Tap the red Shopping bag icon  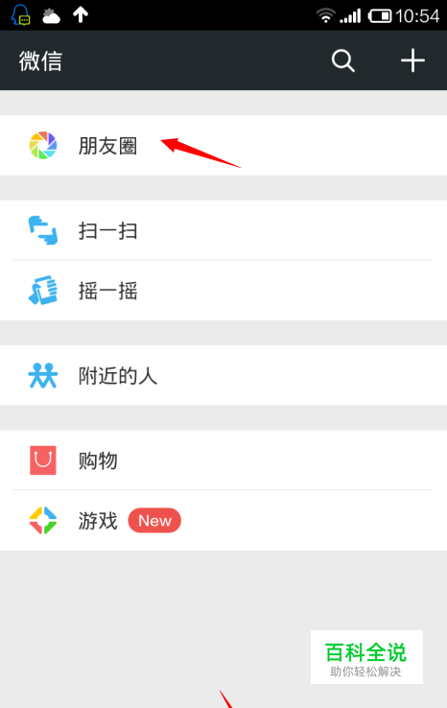coord(43,460)
